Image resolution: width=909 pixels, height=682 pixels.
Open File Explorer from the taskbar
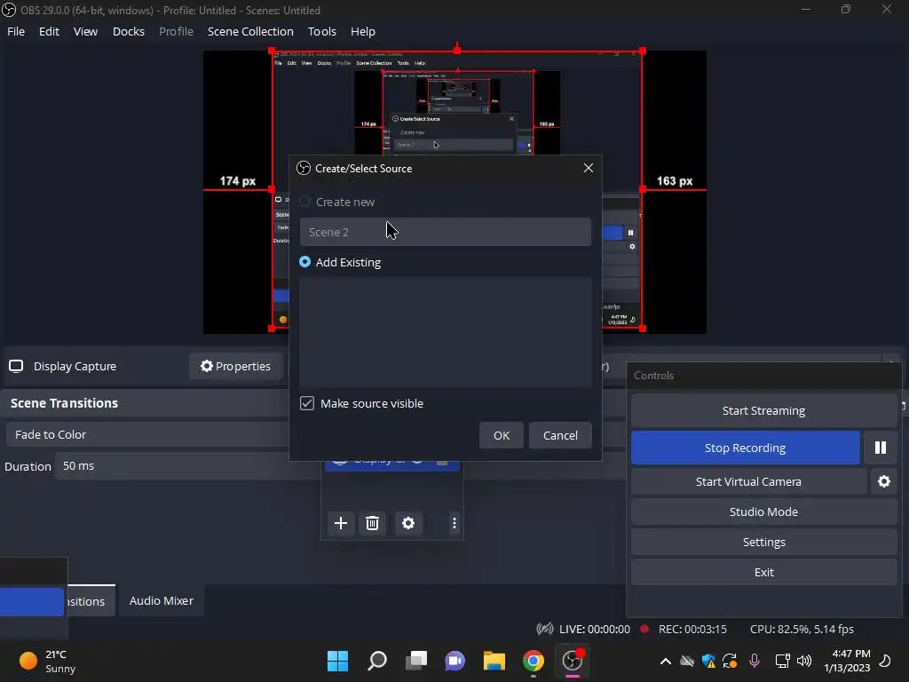[x=494, y=661]
